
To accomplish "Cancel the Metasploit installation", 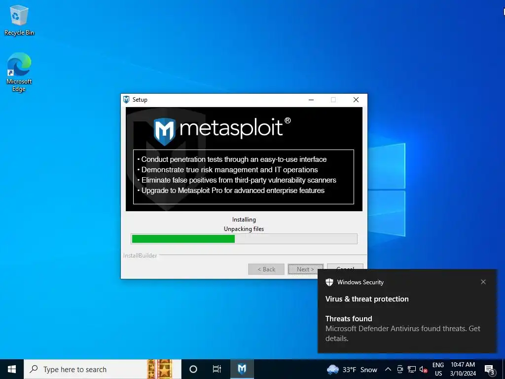I will point(345,266).
